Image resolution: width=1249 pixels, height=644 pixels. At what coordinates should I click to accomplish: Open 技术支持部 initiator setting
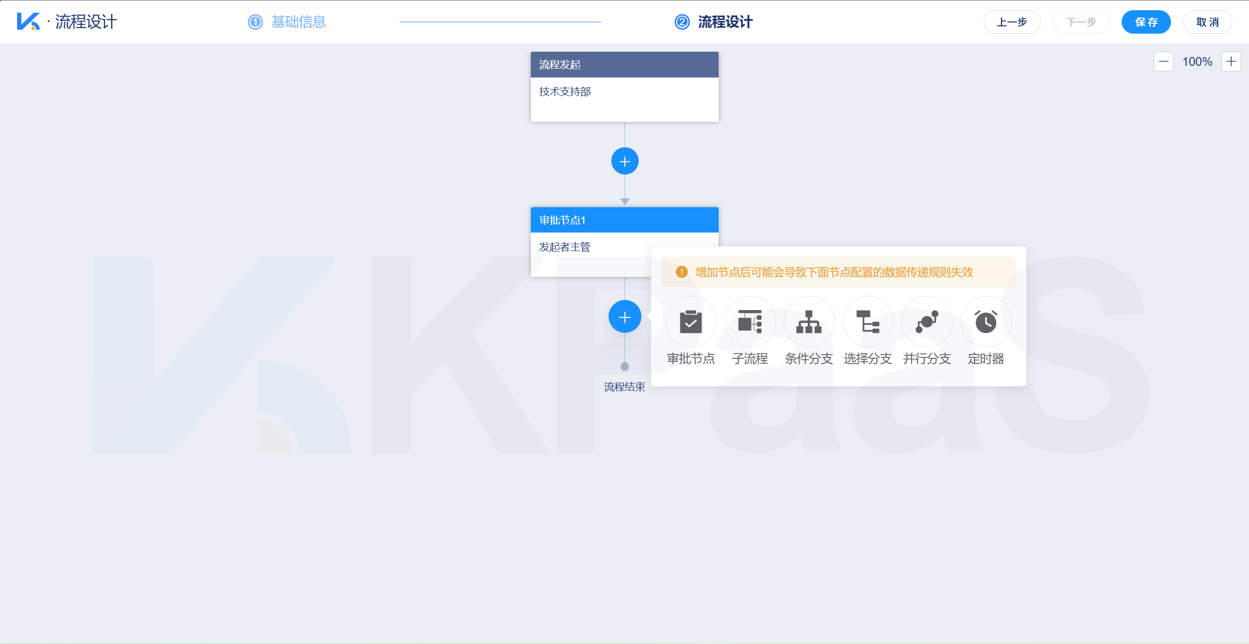click(x=624, y=99)
